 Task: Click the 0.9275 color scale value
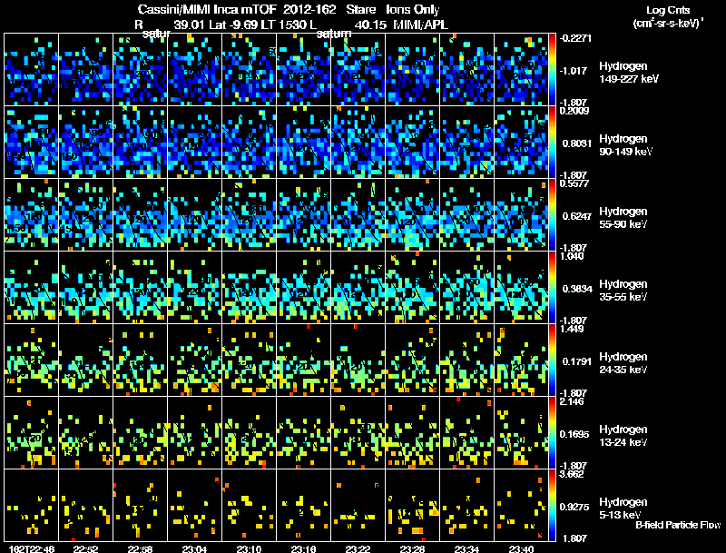[574, 507]
